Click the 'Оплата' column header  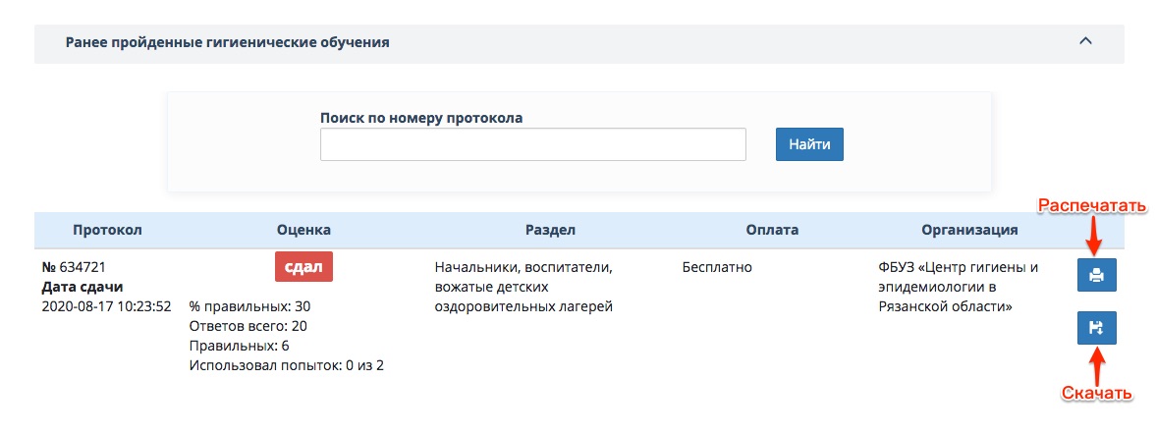tap(772, 230)
